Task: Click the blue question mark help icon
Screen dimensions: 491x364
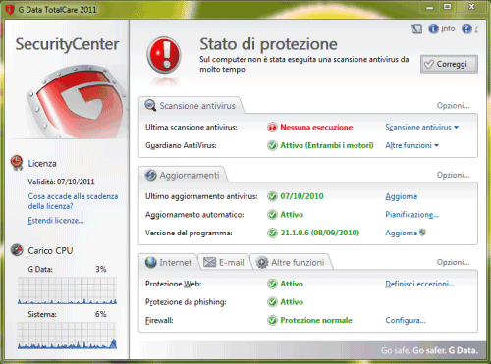Action: pyautogui.click(x=466, y=28)
